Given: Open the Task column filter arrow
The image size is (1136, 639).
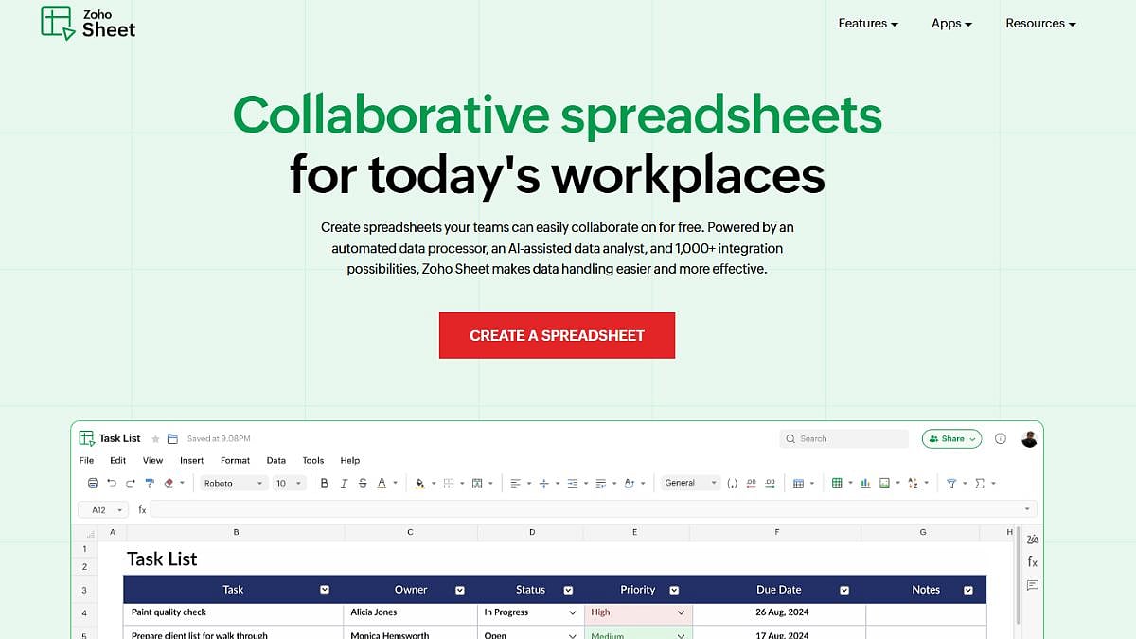Looking at the screenshot, I should click(325, 590).
